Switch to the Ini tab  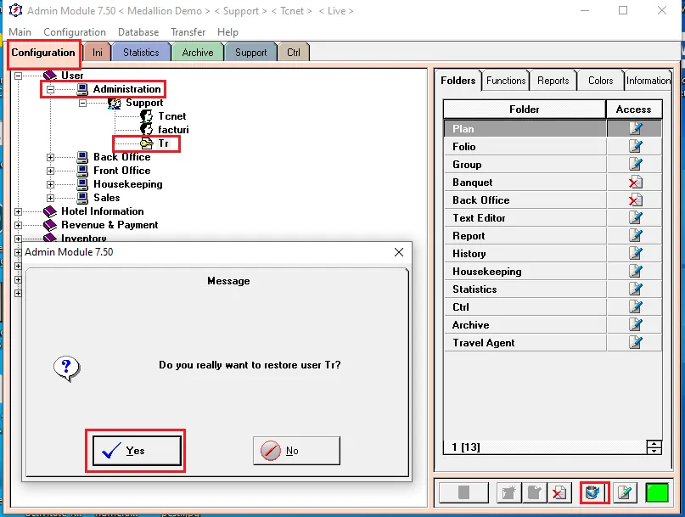click(x=97, y=53)
